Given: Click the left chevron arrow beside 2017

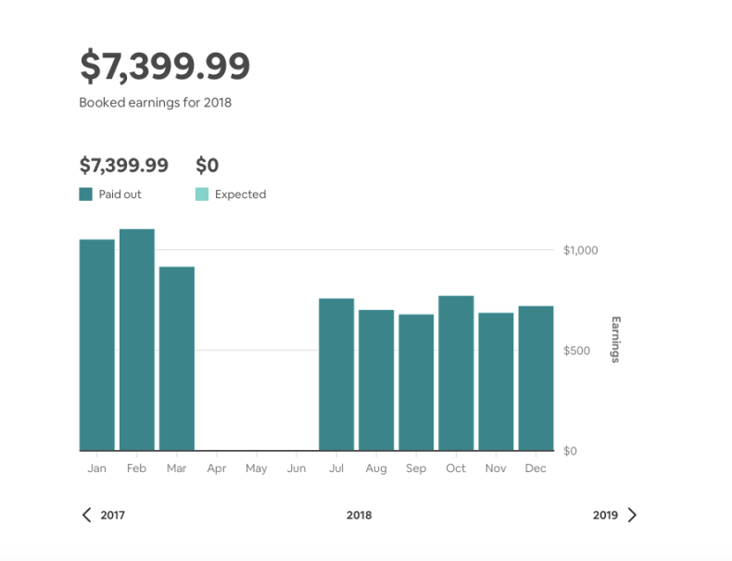Looking at the screenshot, I should (x=87, y=515).
